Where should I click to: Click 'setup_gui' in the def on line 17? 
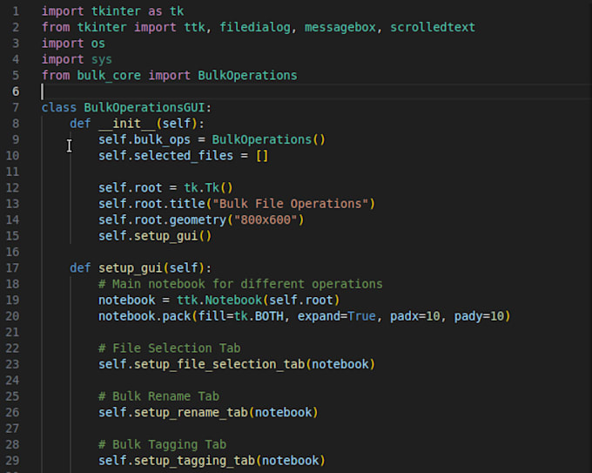tap(131, 268)
